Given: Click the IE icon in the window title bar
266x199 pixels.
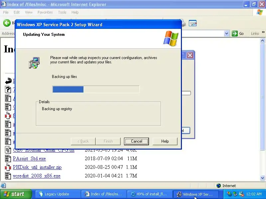Looking at the screenshot, I should pyautogui.click(x=3, y=4).
